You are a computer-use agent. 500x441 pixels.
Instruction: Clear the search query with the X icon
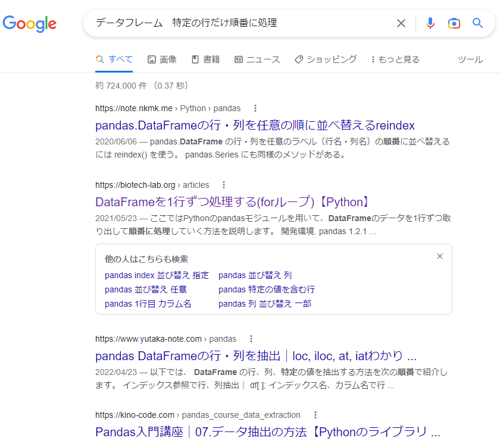click(401, 23)
